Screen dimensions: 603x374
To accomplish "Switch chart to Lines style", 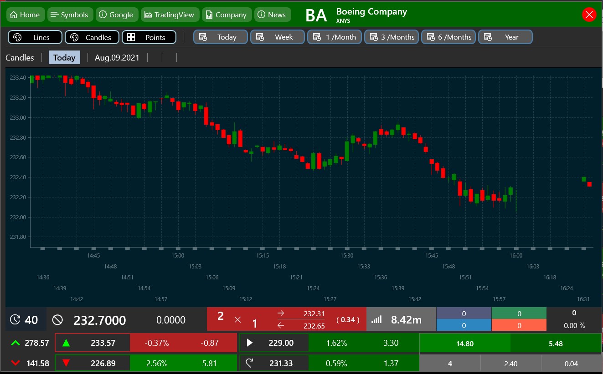I will [x=35, y=37].
